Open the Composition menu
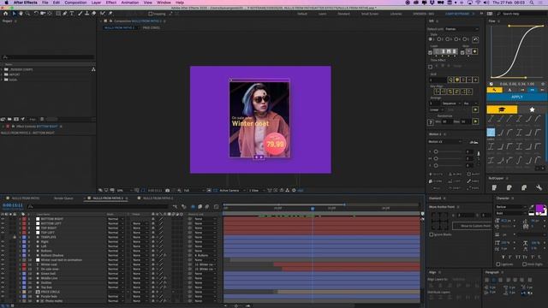The width and height of the screenshot is (548, 308). pos(75,3)
